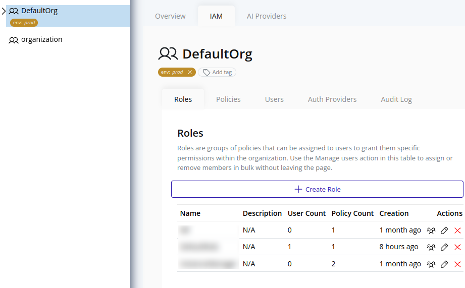
Task: Delete the first role using red X
Action: (457, 231)
